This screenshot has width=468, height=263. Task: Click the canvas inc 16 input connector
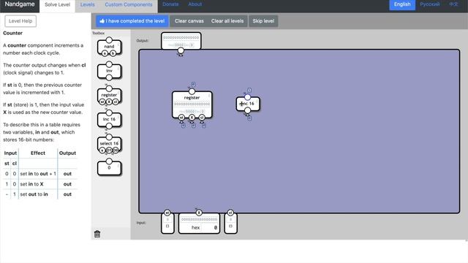[x=247, y=110]
